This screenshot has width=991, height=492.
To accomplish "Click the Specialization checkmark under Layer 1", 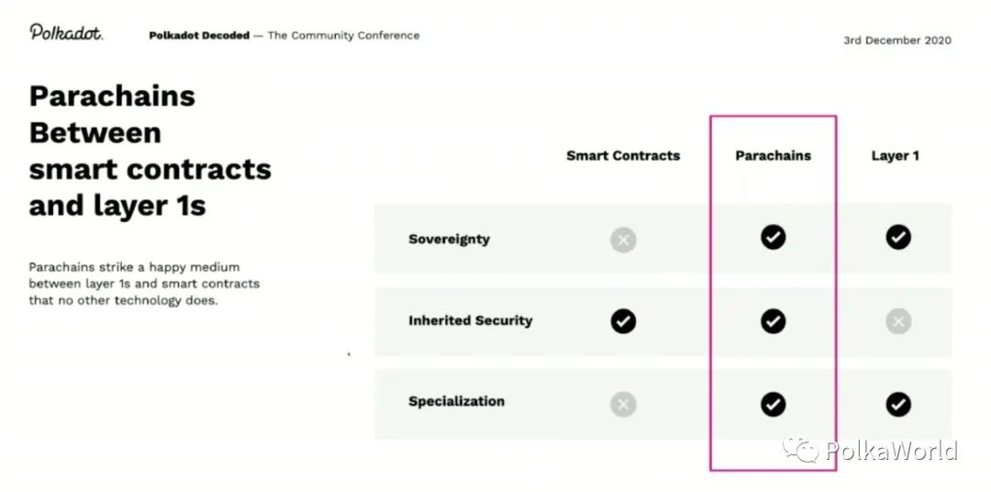I will click(x=897, y=403).
